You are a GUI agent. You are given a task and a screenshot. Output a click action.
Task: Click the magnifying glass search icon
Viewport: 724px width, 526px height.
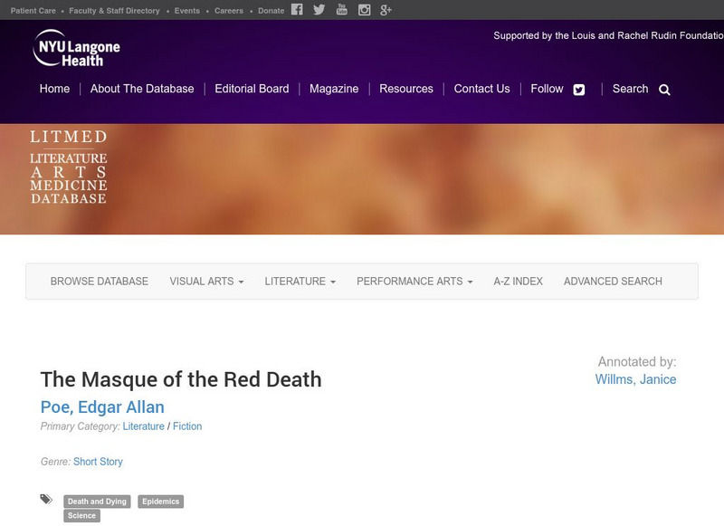click(x=664, y=90)
